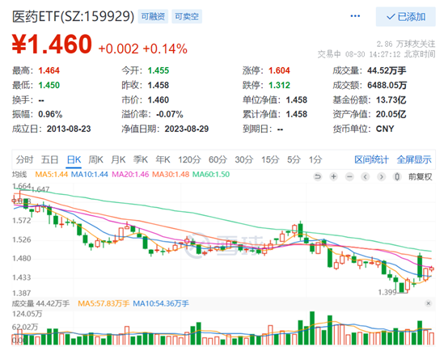Click the MA20:1.46 moving average label

(130, 175)
